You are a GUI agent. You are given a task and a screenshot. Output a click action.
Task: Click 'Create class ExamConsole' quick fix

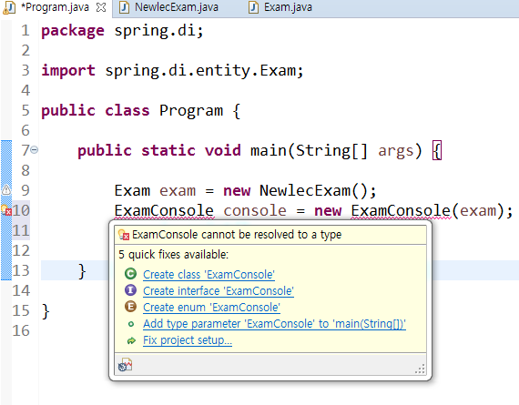pyautogui.click(x=209, y=275)
